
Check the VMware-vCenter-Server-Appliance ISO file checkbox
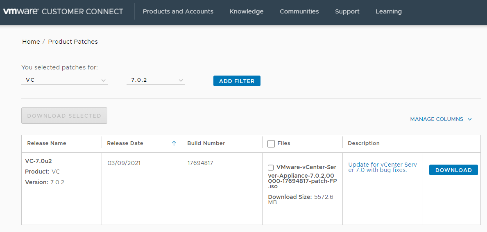[x=271, y=167]
